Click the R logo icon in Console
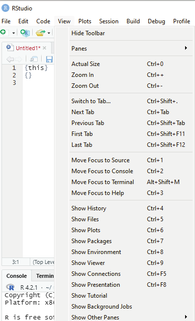This screenshot has height=321, width=195. [10, 287]
